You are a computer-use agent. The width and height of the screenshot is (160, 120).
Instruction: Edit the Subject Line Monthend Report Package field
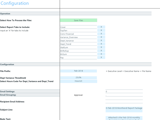124,109
